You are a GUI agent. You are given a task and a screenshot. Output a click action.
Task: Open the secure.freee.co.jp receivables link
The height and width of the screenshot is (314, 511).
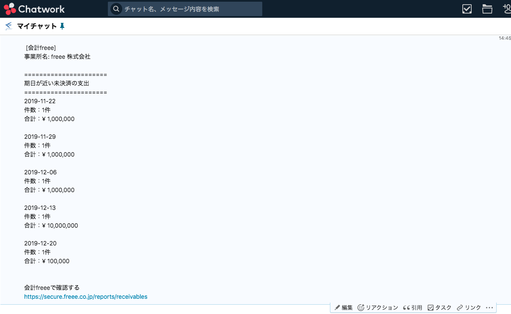86,297
